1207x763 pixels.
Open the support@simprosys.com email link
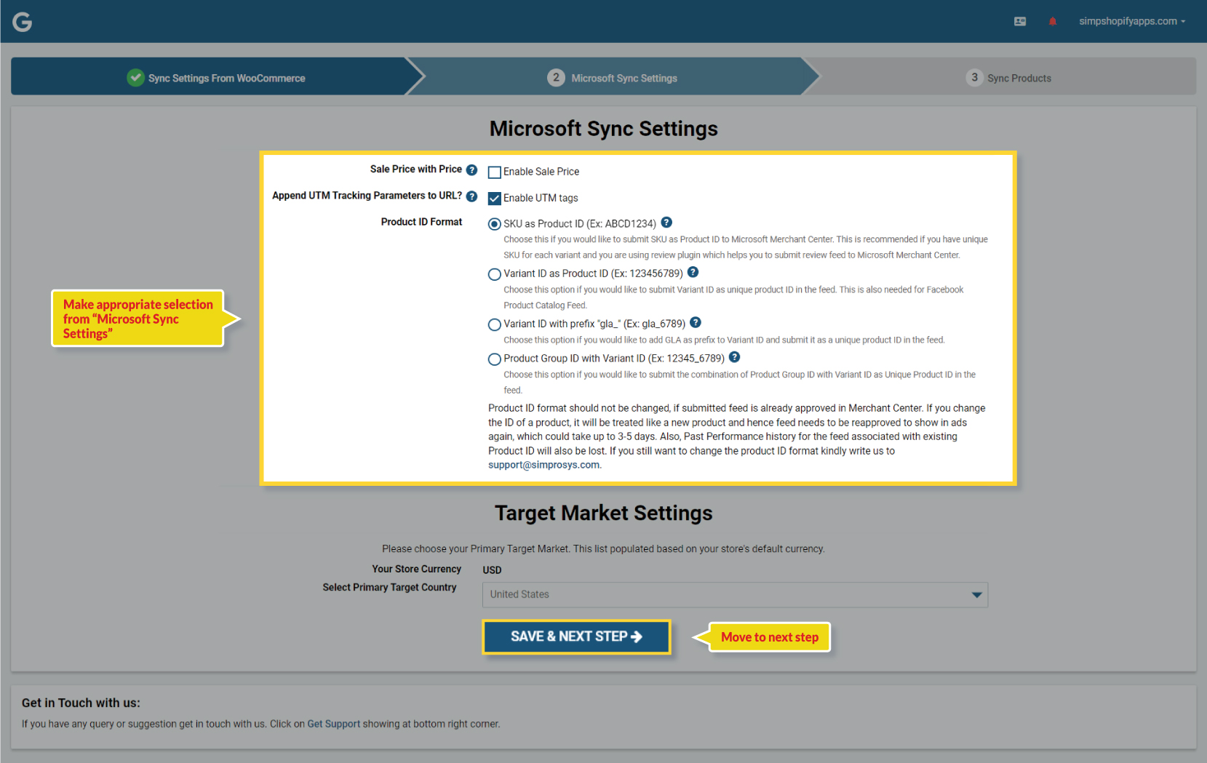[x=544, y=465]
